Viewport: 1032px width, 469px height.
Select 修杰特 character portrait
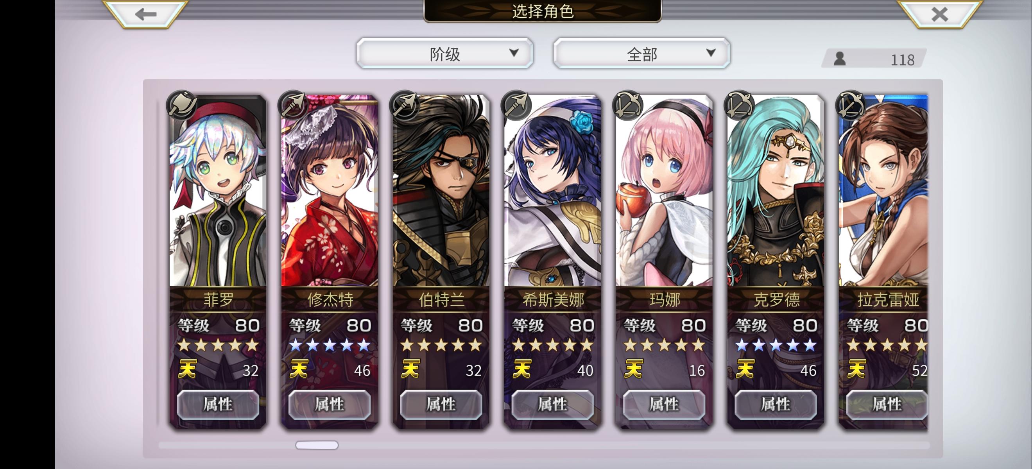point(329,191)
